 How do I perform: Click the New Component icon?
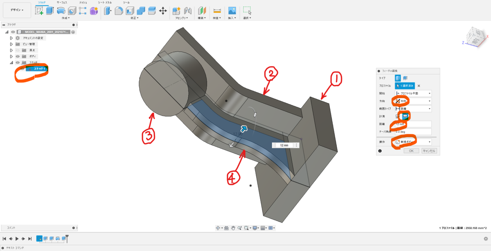[x=177, y=11]
